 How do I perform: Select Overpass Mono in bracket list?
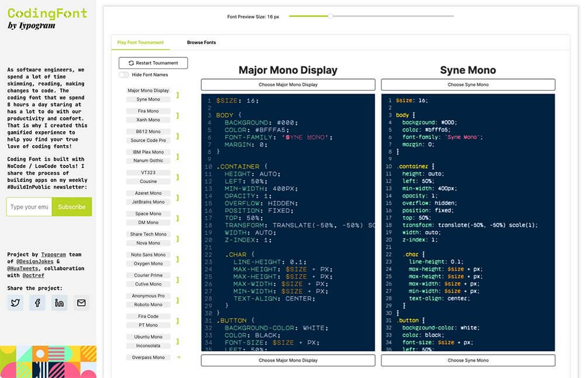148,358
